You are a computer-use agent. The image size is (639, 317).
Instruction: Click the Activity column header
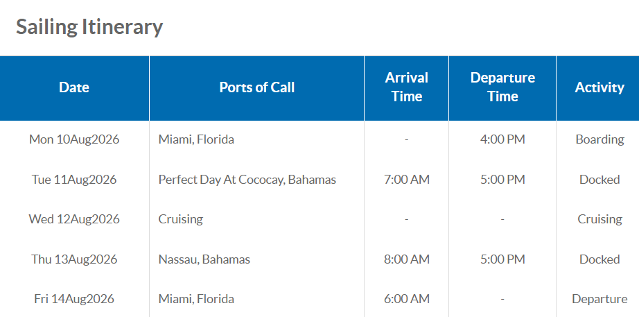point(599,87)
